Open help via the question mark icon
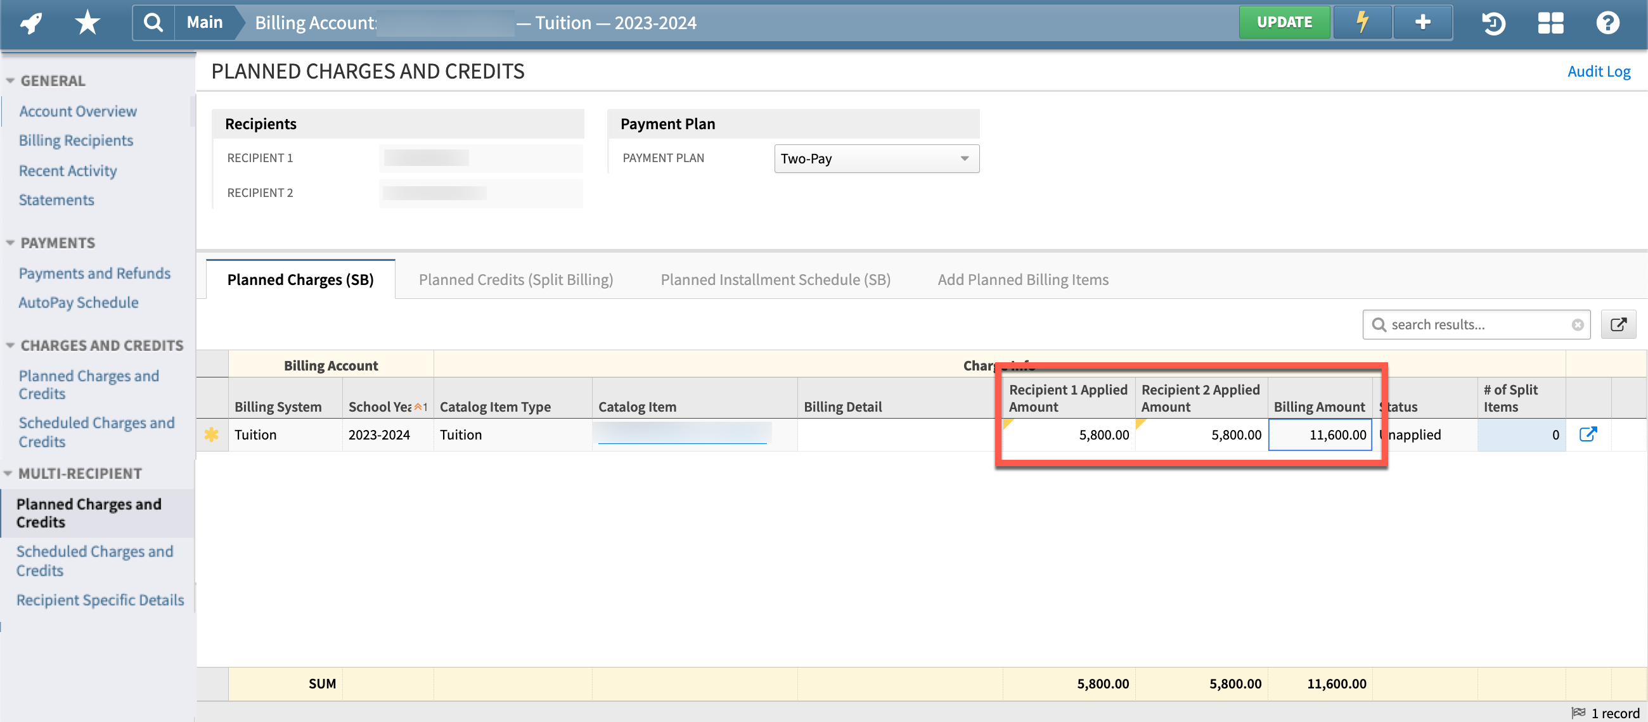The height and width of the screenshot is (722, 1648). click(x=1607, y=23)
